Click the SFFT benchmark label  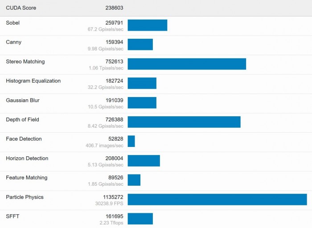[12, 216]
